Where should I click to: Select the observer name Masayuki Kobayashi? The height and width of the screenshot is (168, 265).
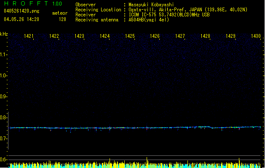151,5
